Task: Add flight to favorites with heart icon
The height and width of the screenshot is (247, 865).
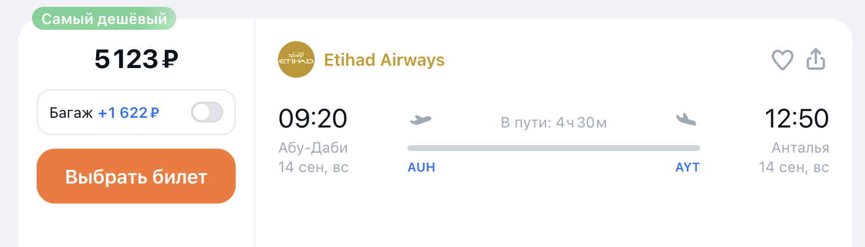Action: [783, 60]
